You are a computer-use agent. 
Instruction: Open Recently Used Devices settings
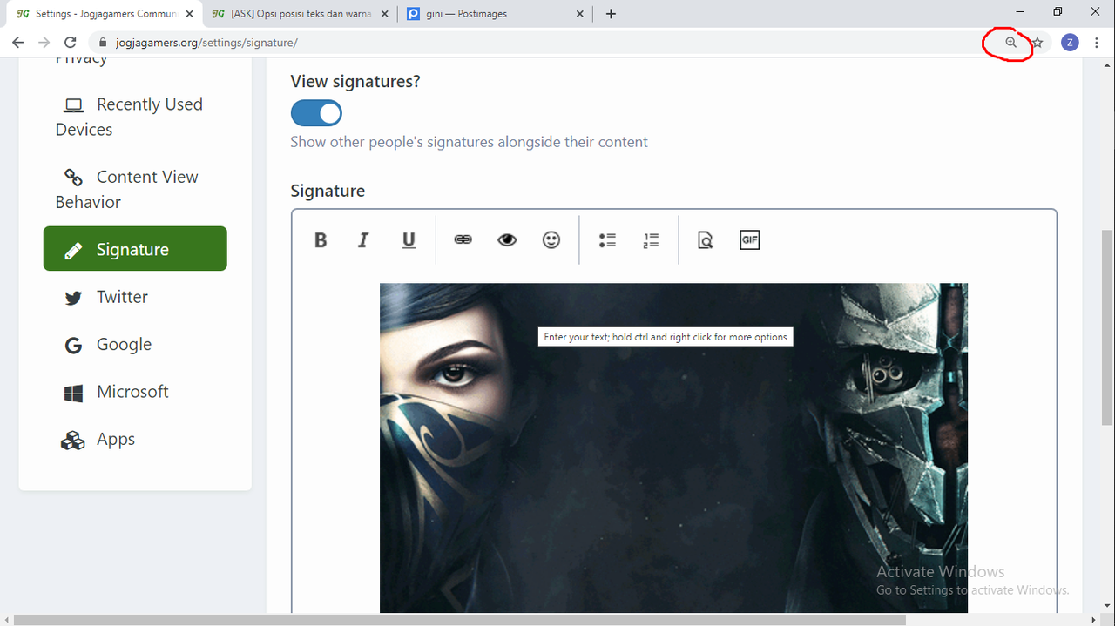[129, 117]
